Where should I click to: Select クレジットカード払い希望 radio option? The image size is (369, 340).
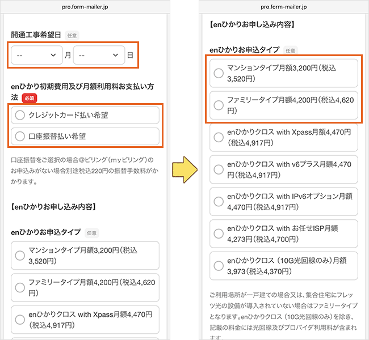85,115
